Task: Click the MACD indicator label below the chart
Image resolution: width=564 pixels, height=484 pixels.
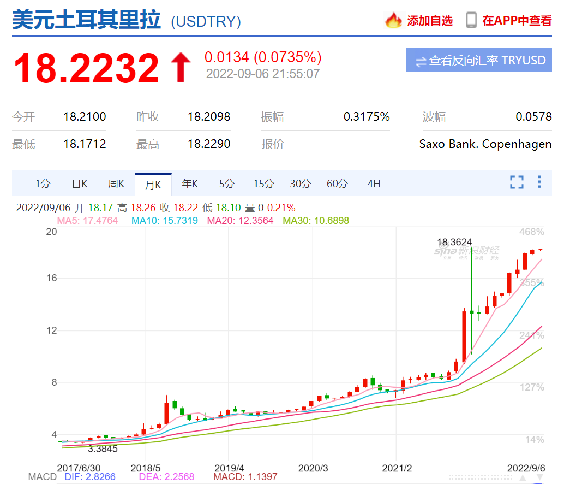Action: (43, 476)
